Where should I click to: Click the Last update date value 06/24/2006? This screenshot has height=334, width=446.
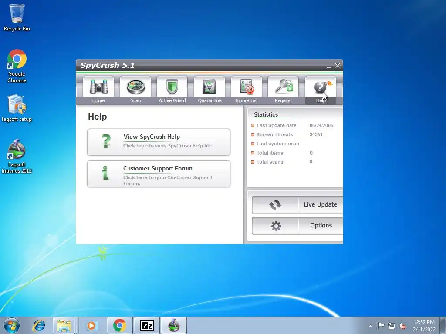(x=321, y=125)
